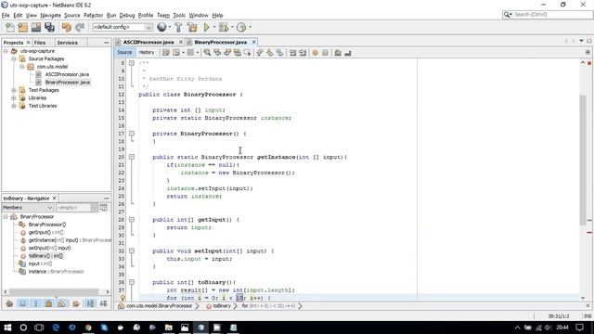The image size is (594, 334).
Task: Open the Help menu
Action: tap(217, 15)
